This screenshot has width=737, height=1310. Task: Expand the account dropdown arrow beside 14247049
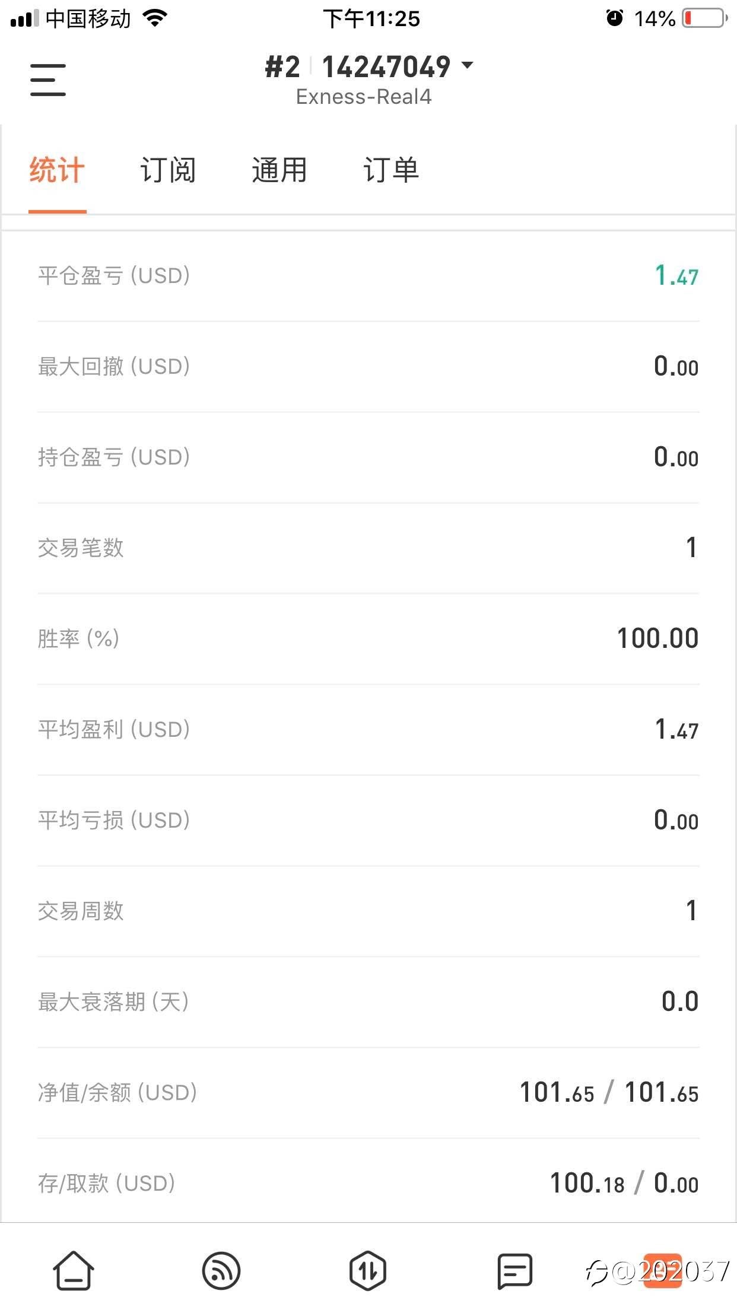468,65
